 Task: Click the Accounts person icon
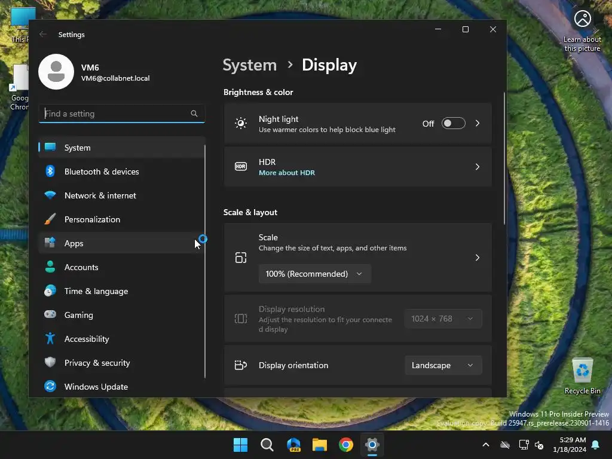tap(50, 267)
